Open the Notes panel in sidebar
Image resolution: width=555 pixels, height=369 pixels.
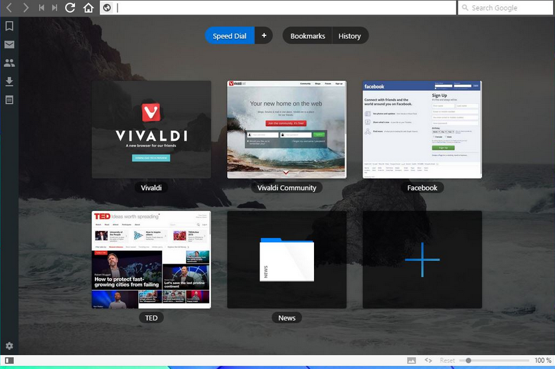[x=9, y=100]
